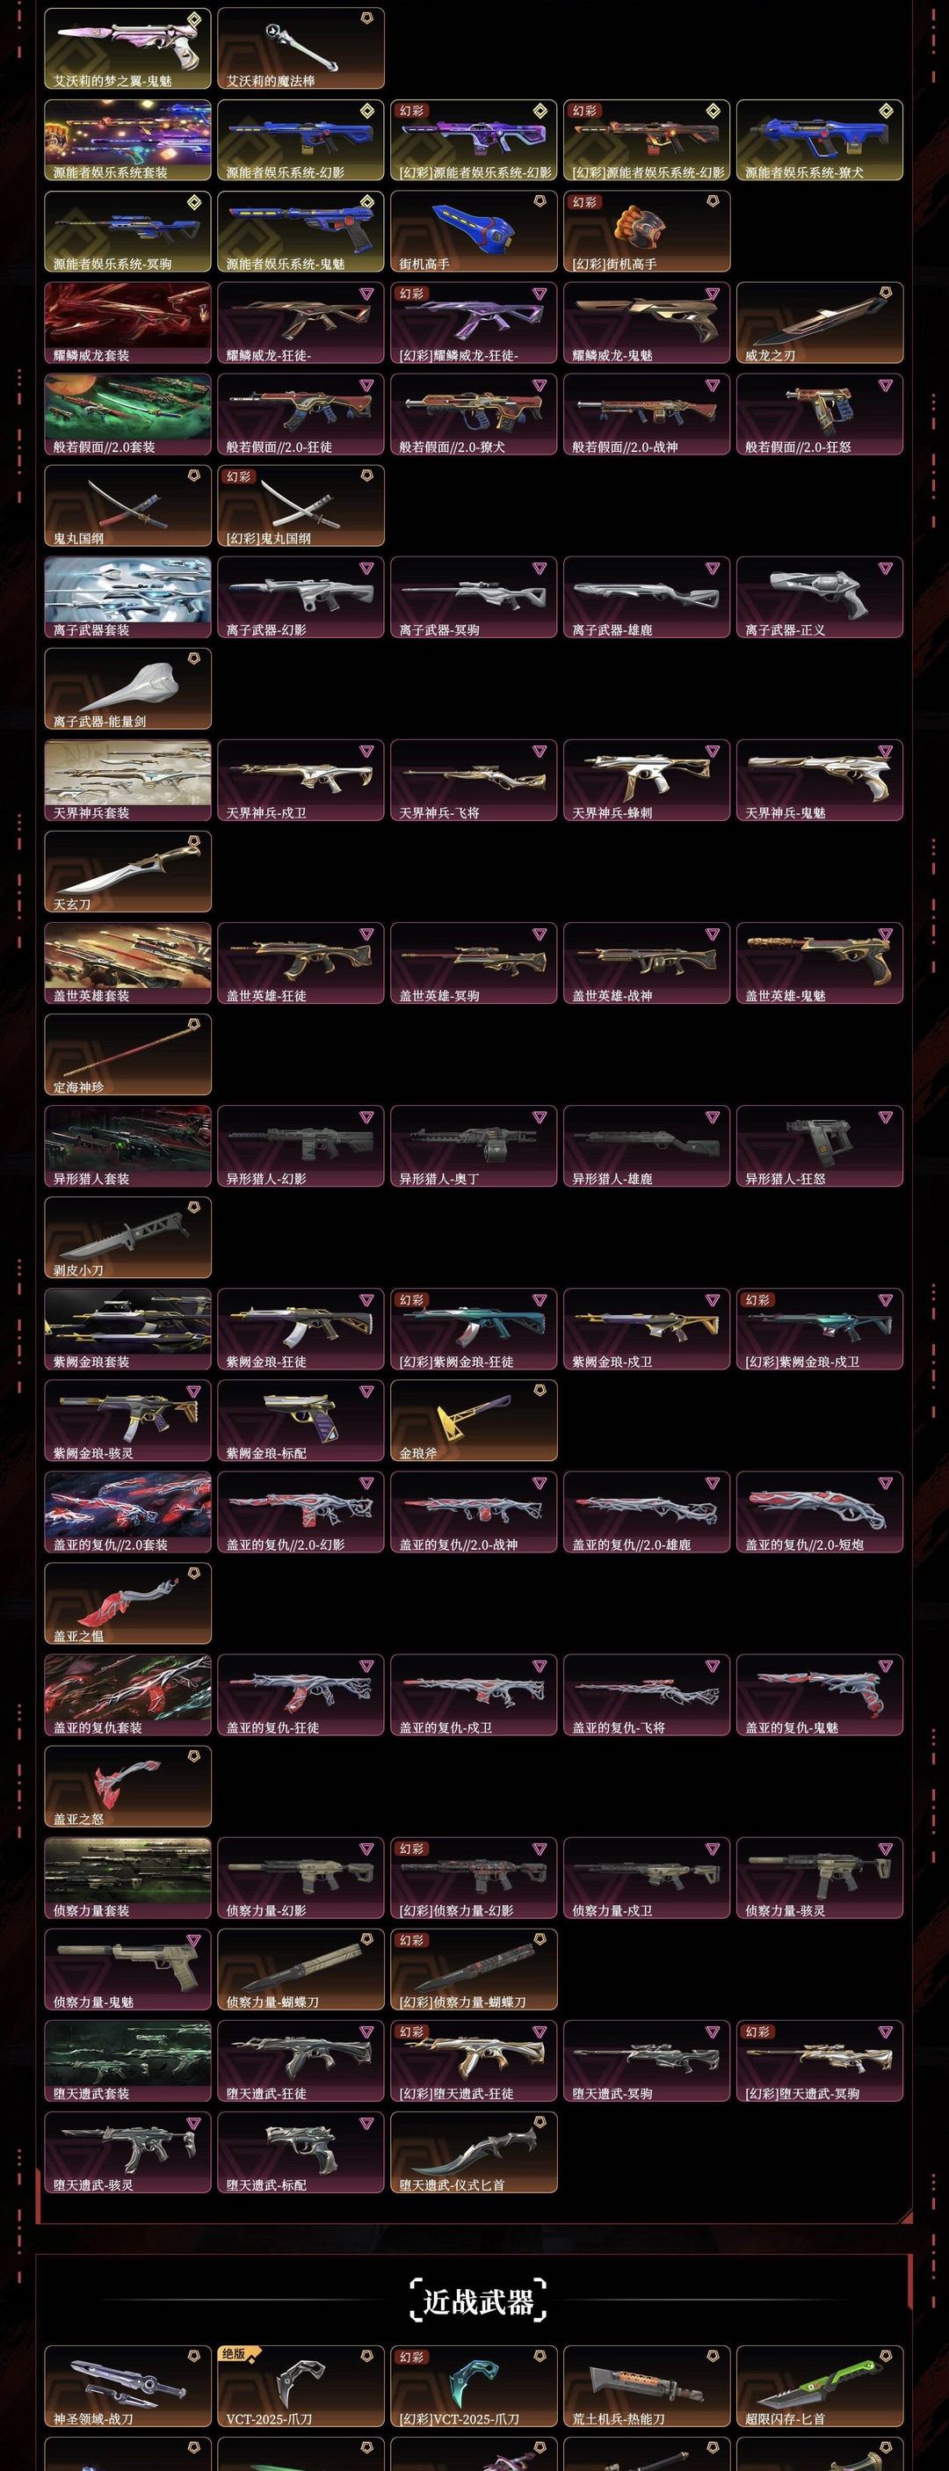
Task: Open the 剥皮小刀 knife card
Action: click(127, 1238)
